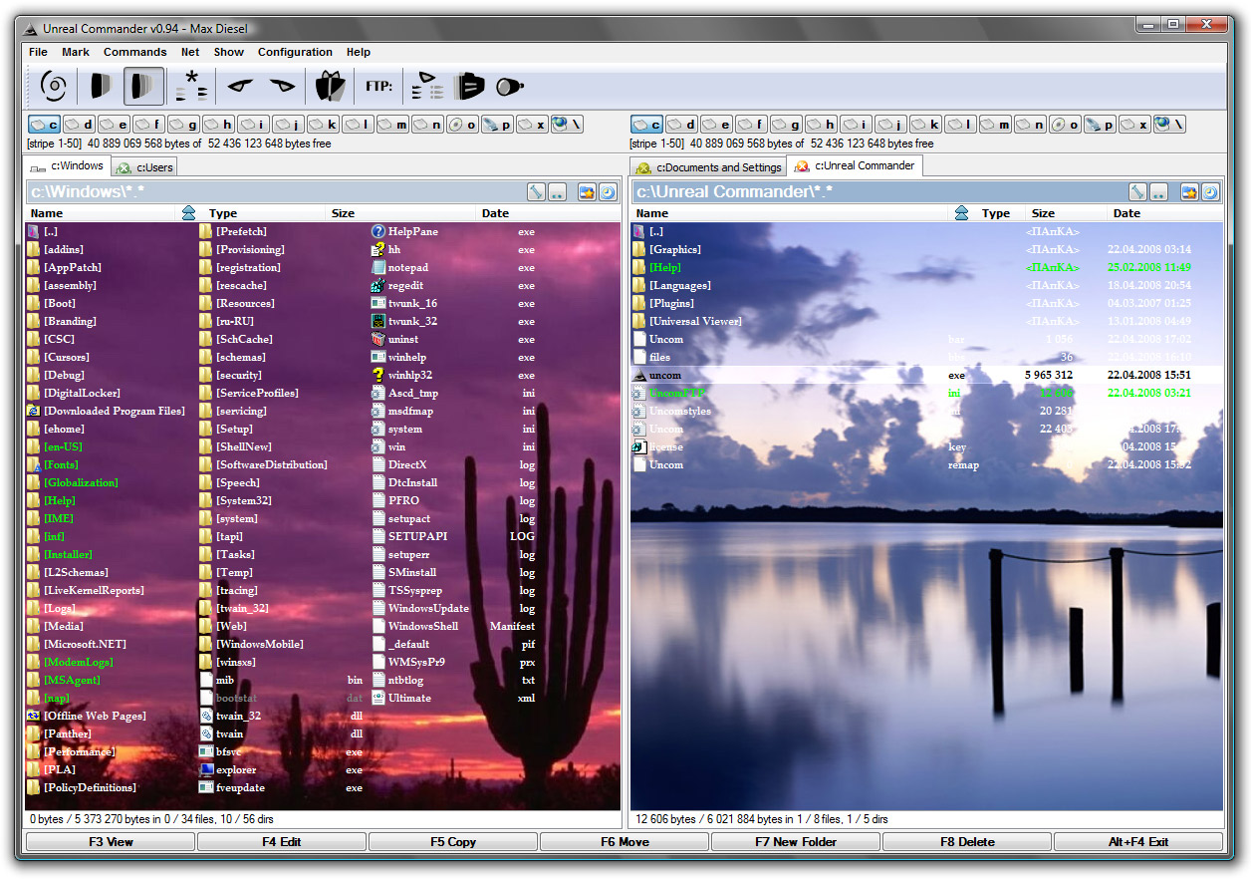The image size is (1251, 879).
Task: Click the spiral refresh icon in toolbar
Action: (54, 86)
